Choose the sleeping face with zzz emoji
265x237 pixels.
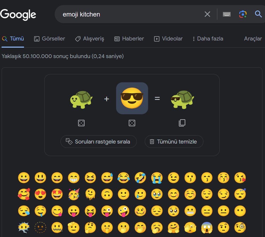pyautogui.click(x=240, y=194)
